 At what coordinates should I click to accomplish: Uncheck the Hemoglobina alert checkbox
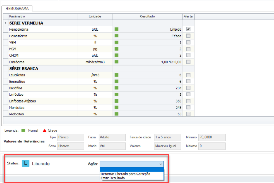click(188, 29)
